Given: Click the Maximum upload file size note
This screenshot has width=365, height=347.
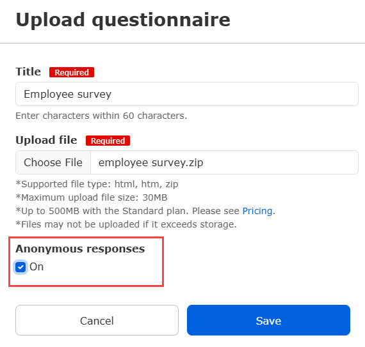Looking at the screenshot, I should 92,197.
